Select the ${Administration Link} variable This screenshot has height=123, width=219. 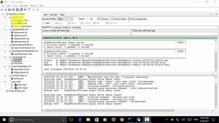[23, 54]
